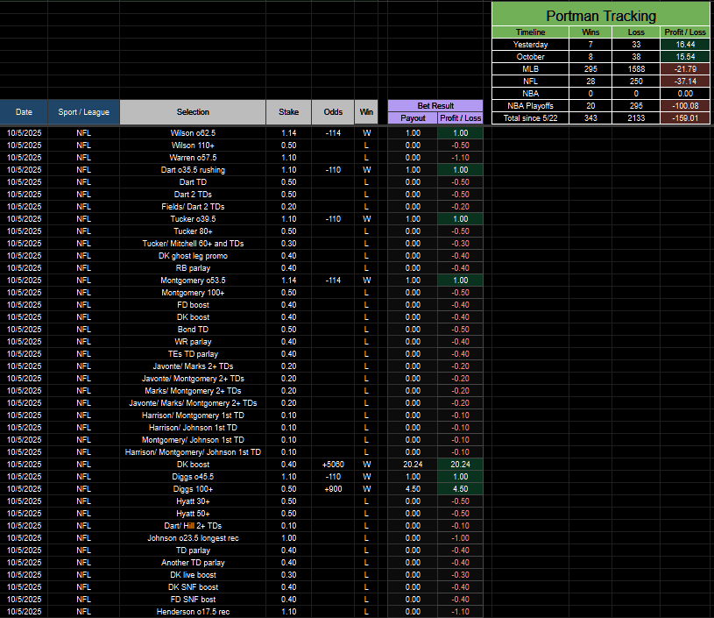Click the Wilson o62.5 selection cell

pos(193,133)
